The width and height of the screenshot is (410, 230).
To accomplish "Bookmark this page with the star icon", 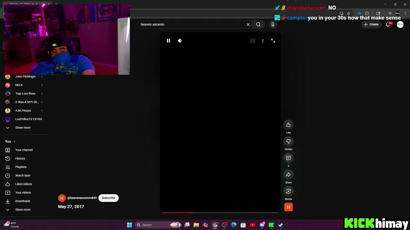I will pos(348,13).
